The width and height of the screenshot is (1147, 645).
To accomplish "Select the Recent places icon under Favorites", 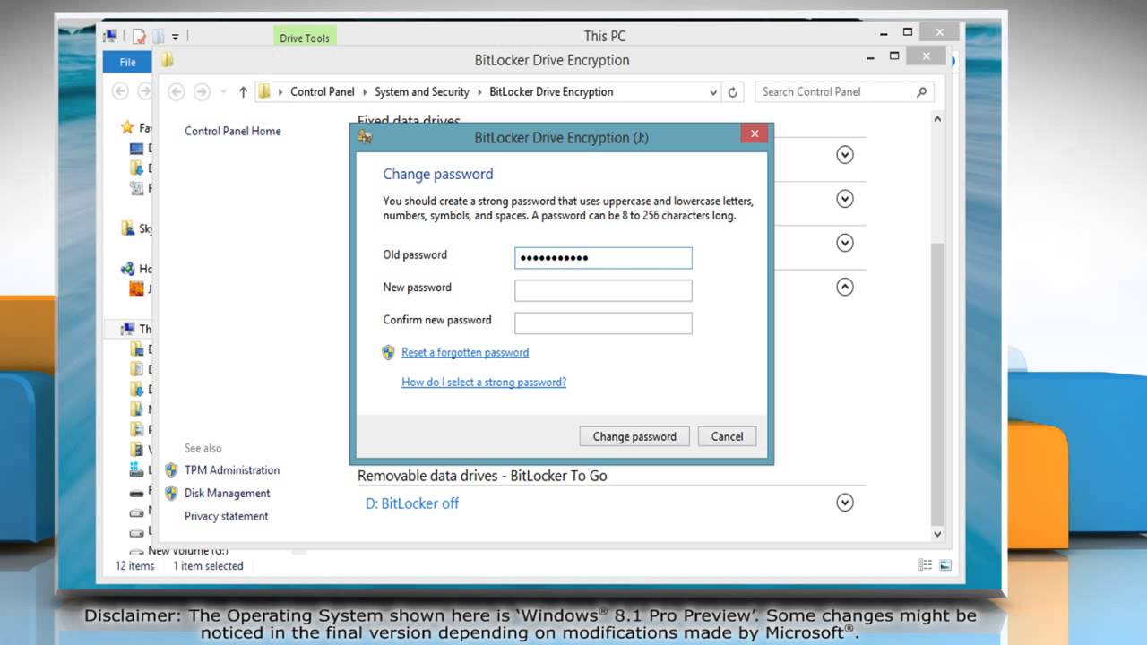I will tap(136, 187).
